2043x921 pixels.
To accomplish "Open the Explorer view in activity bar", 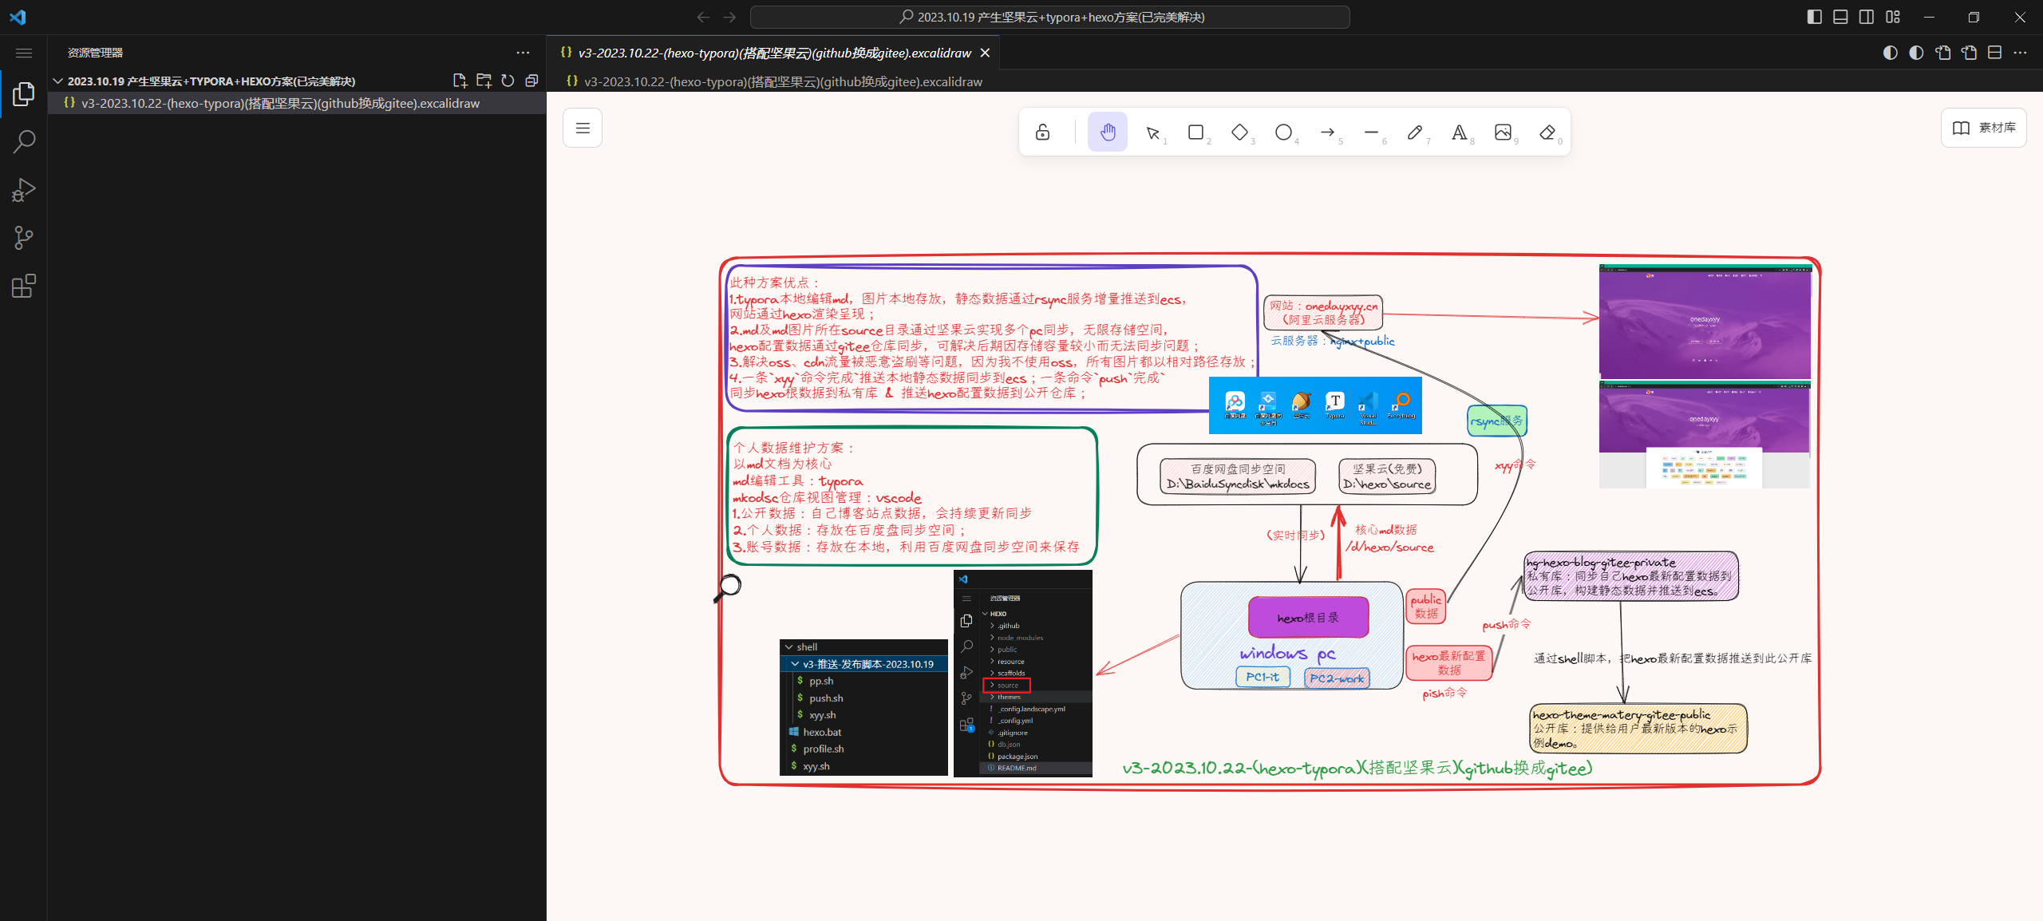I will (24, 94).
